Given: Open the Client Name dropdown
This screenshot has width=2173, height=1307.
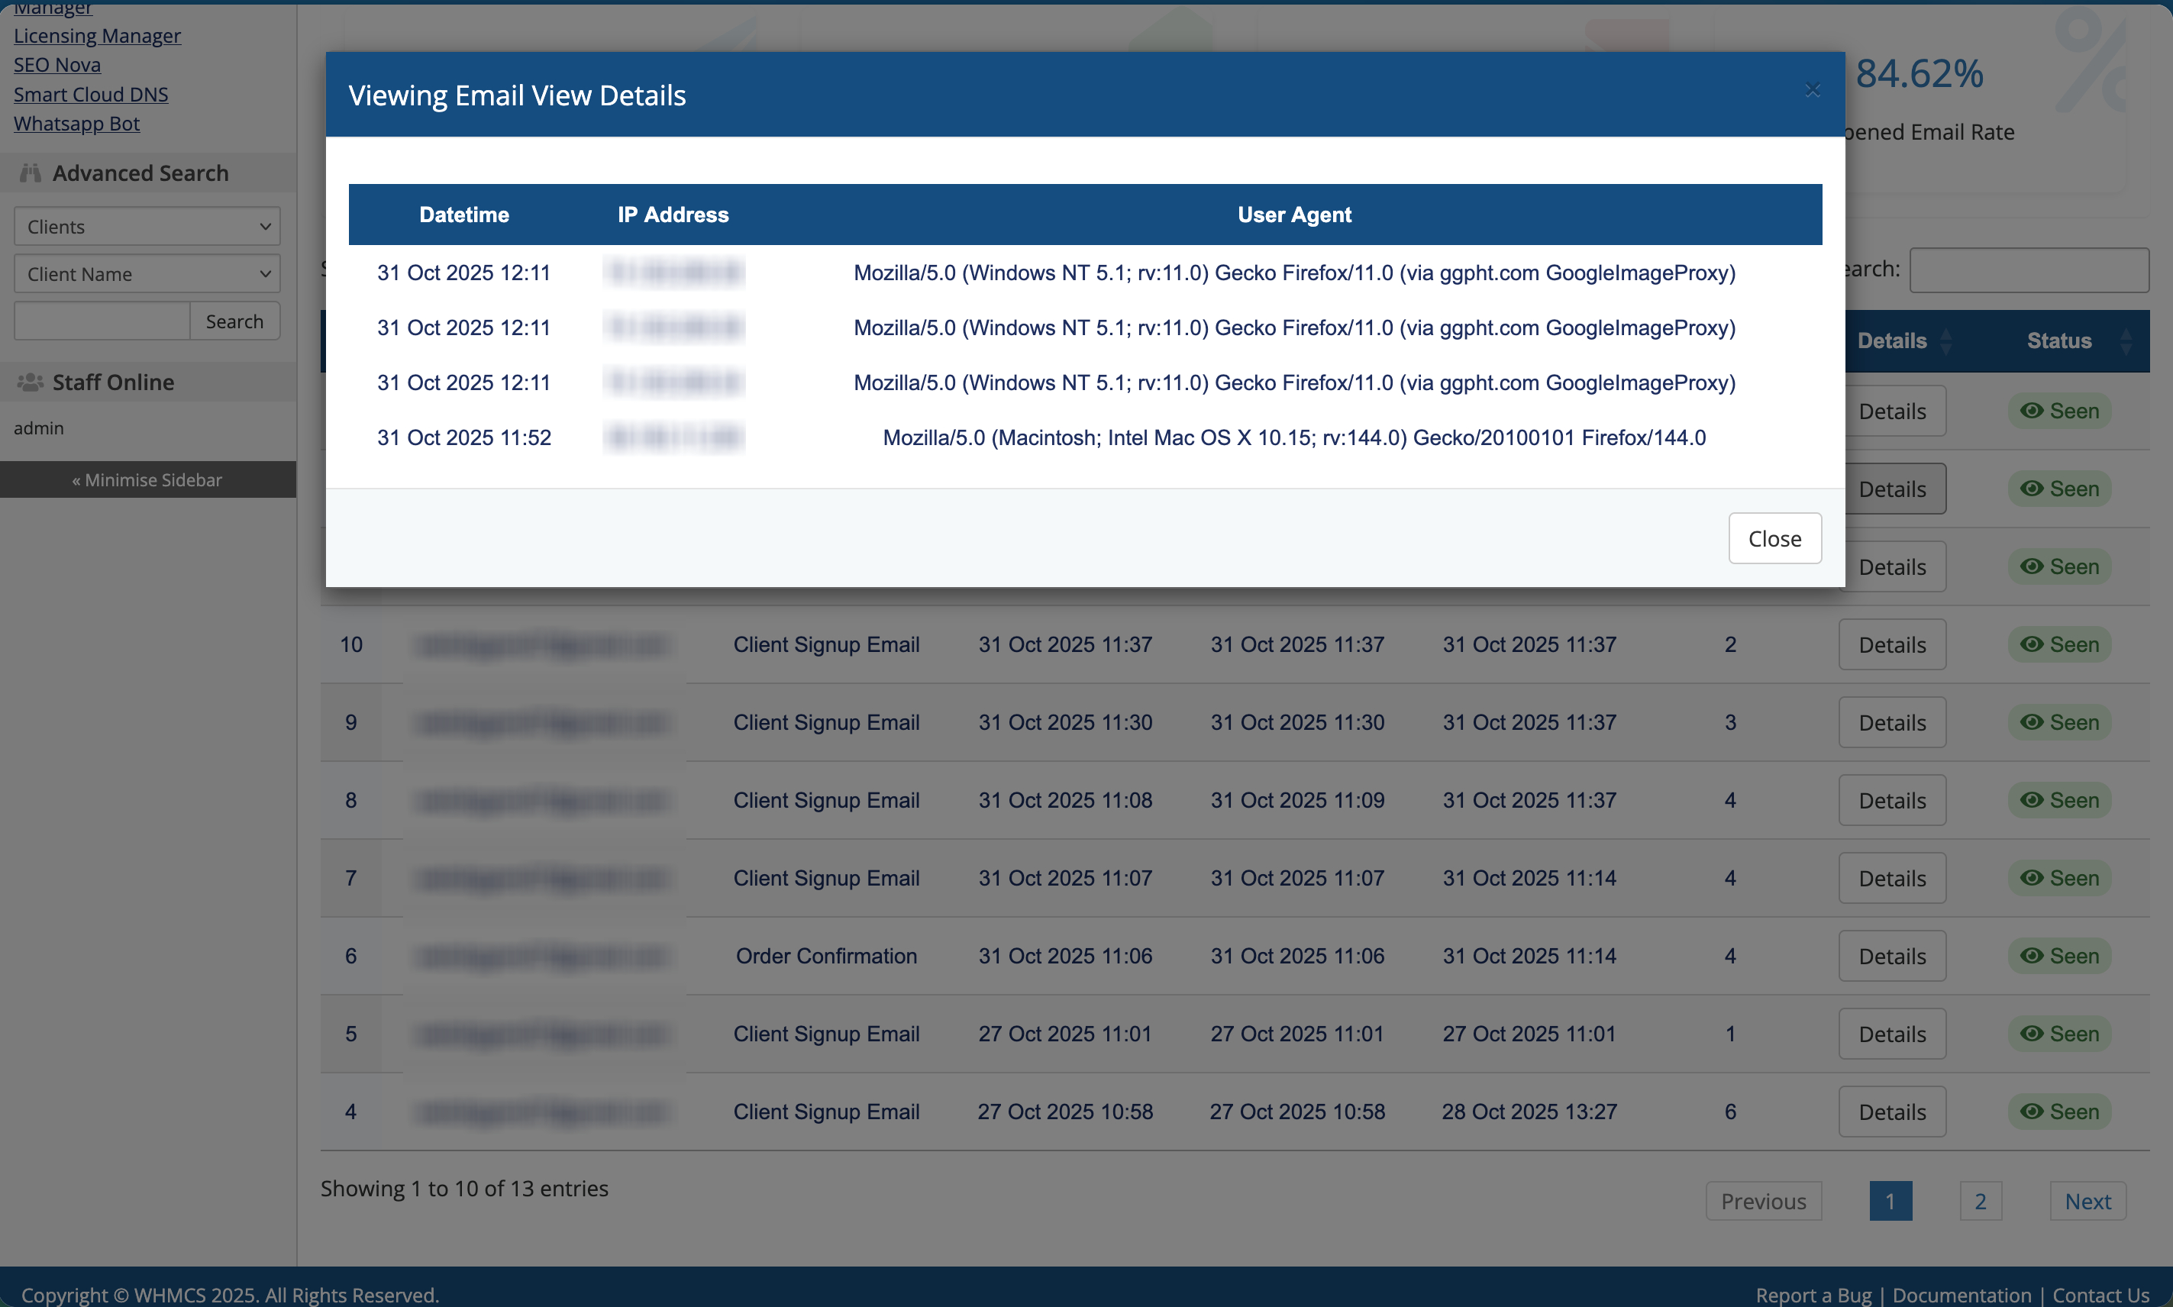Looking at the screenshot, I should 147,274.
